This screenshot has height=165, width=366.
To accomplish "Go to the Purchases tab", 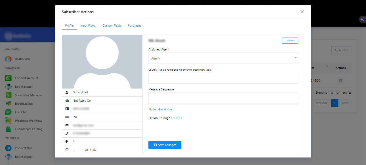I will [x=134, y=25].
